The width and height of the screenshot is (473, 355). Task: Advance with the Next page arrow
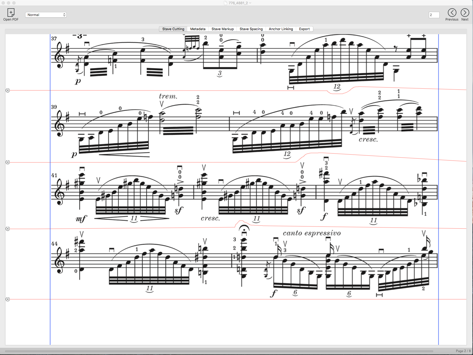465,13
